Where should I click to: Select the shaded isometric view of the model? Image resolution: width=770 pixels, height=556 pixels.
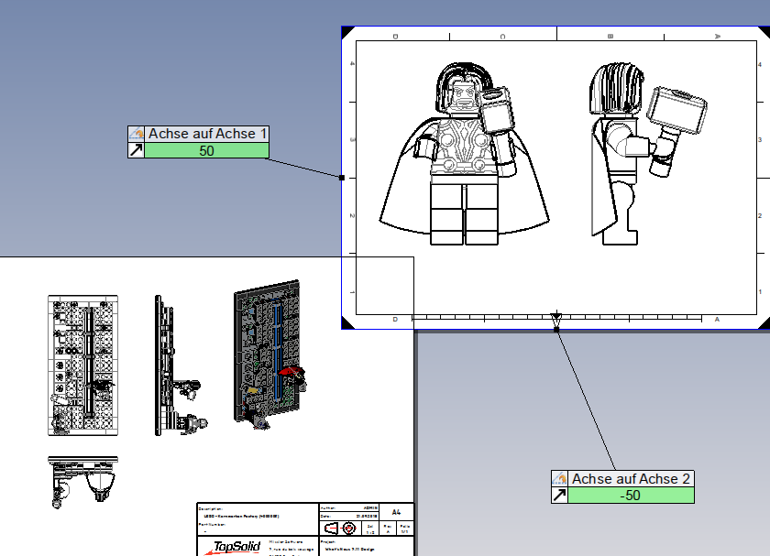click(270, 354)
